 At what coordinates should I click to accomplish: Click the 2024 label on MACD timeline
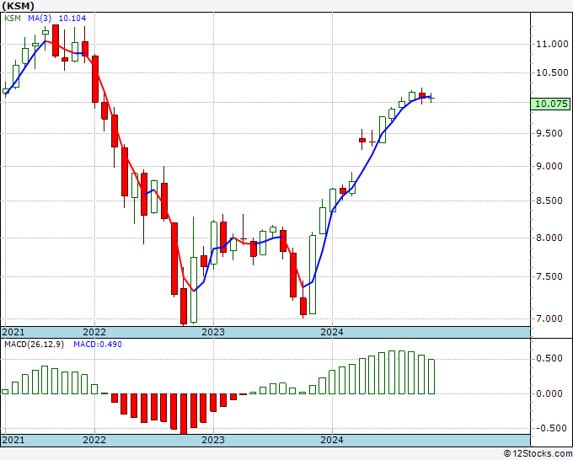(332, 440)
